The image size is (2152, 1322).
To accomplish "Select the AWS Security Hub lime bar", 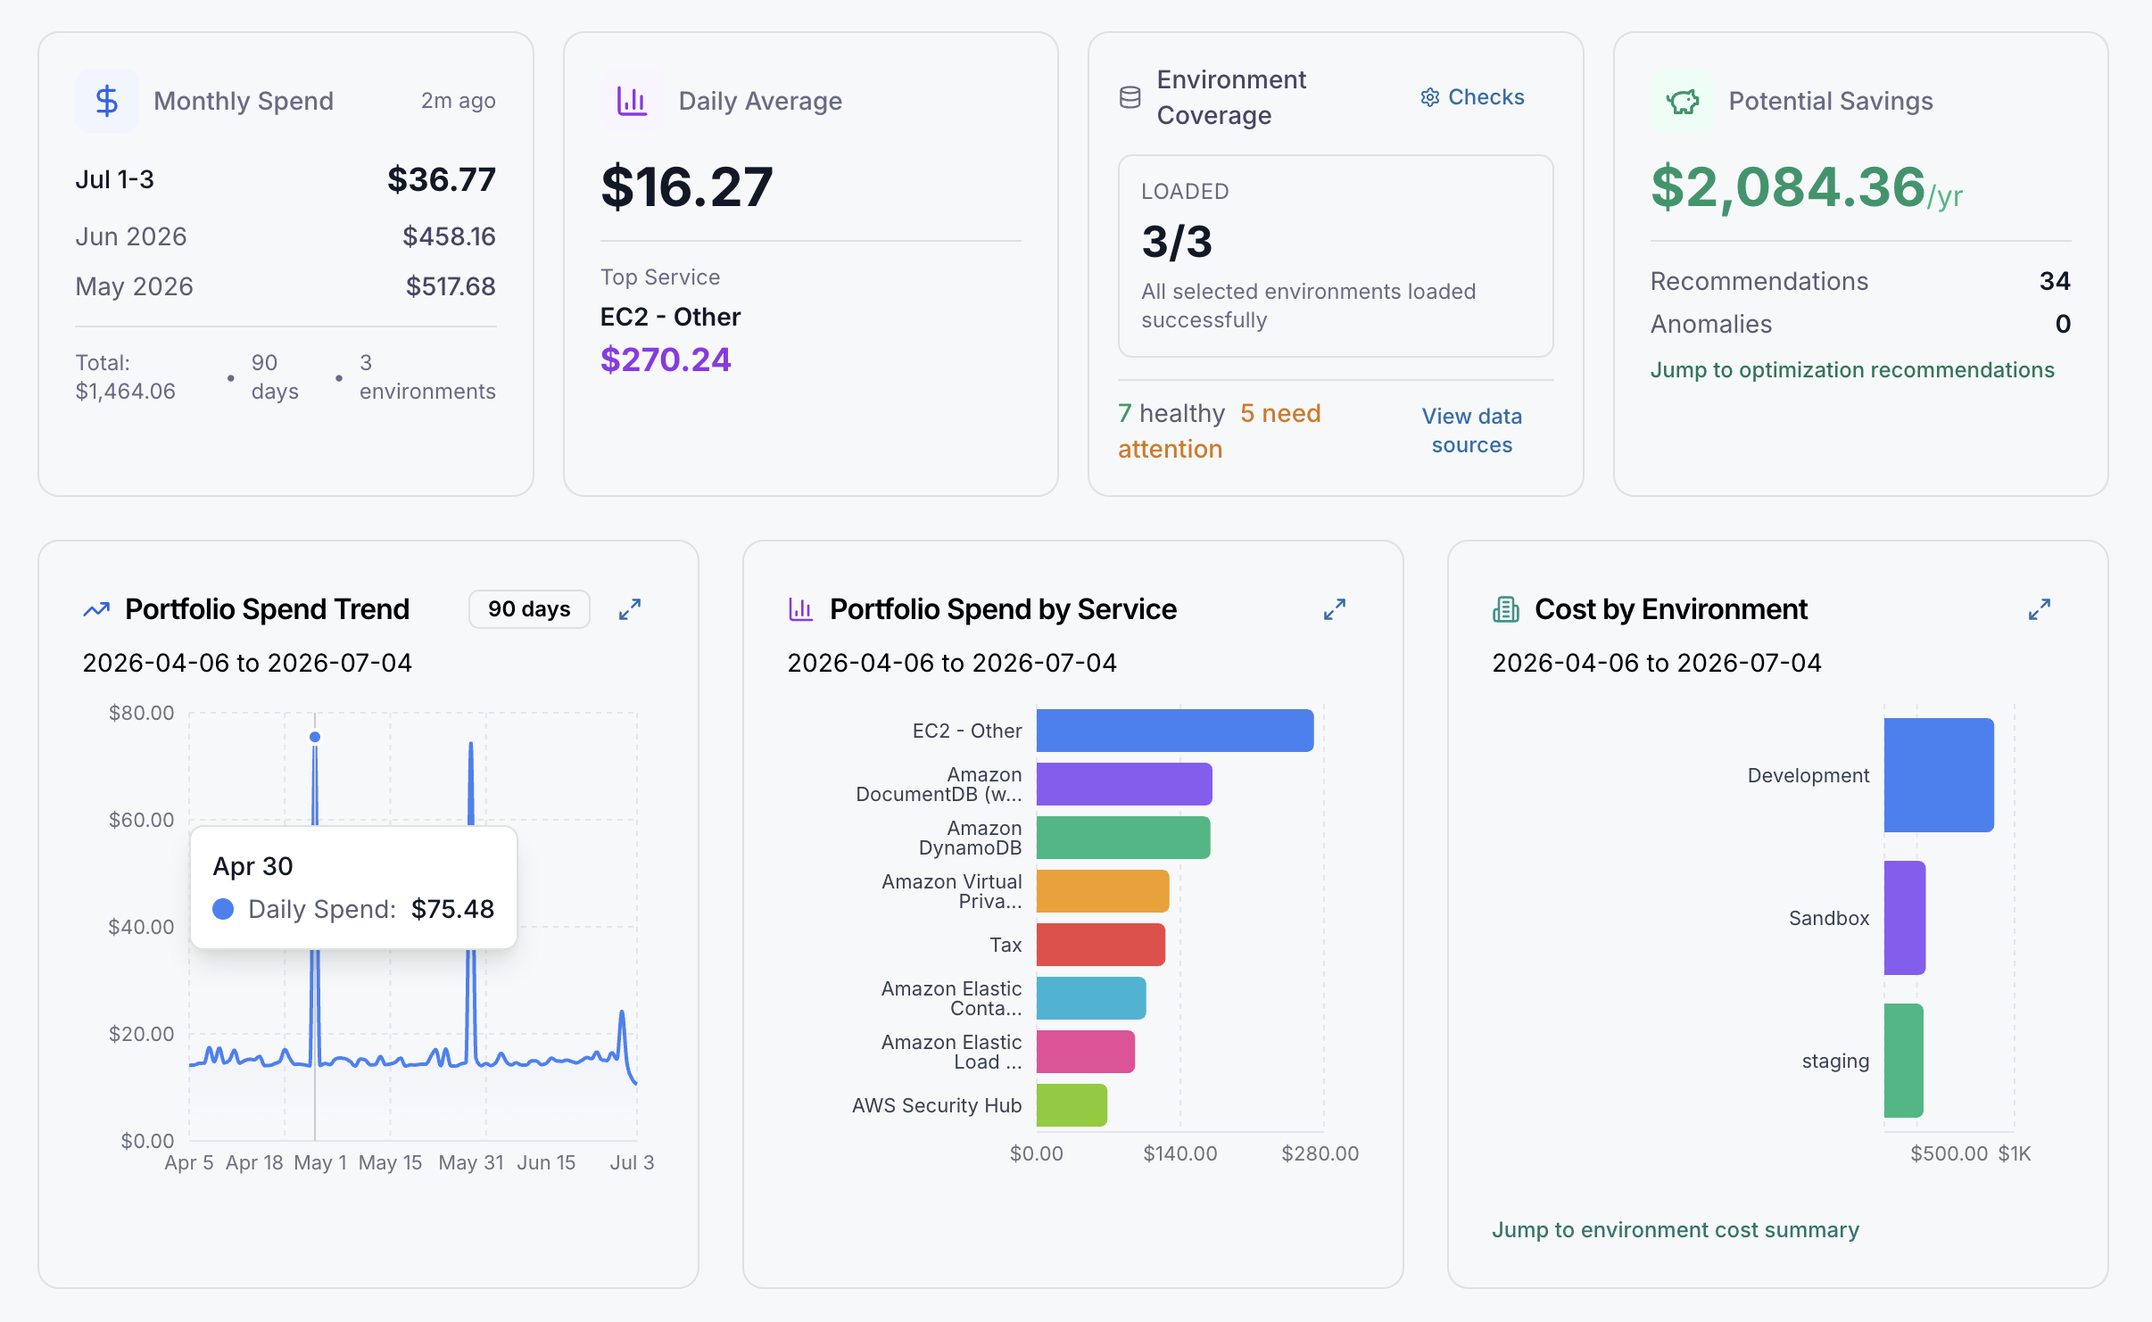I will pyautogui.click(x=1072, y=1105).
